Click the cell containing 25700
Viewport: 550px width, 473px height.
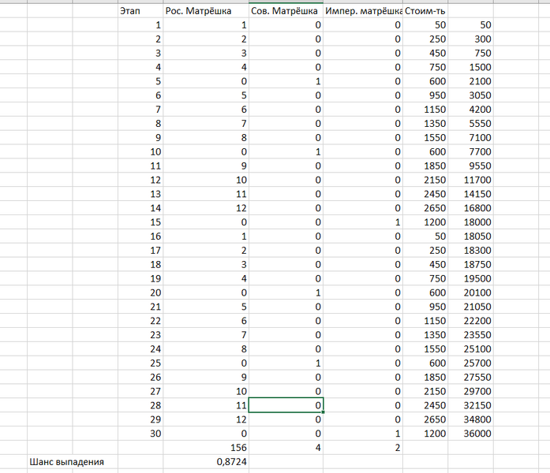[470, 363]
